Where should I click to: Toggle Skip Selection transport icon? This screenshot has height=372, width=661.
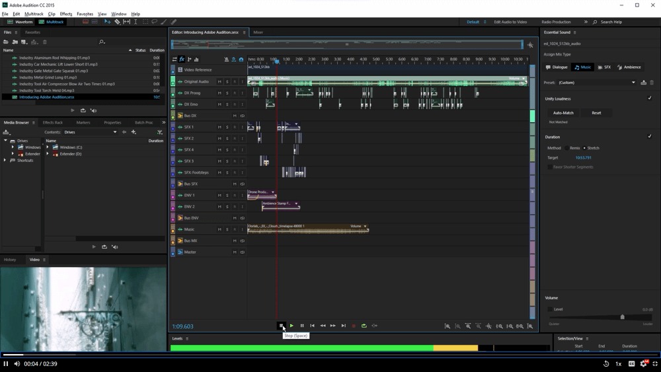click(374, 326)
